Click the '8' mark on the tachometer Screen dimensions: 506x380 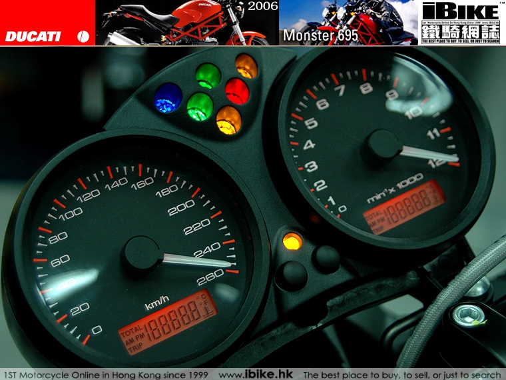pyautogui.click(x=366, y=88)
